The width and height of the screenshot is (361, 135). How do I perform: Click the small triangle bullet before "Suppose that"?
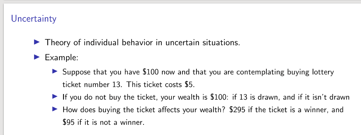click(55, 72)
